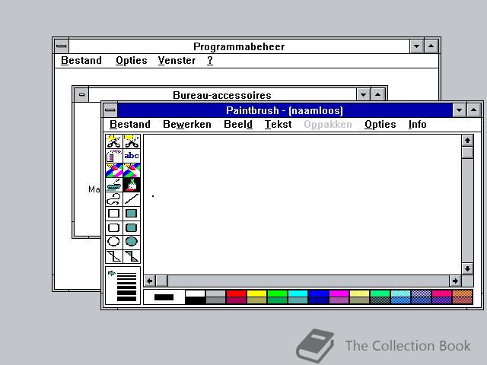Pick the light gray palette color
Viewport: 487px width, 365px height.
[216, 294]
